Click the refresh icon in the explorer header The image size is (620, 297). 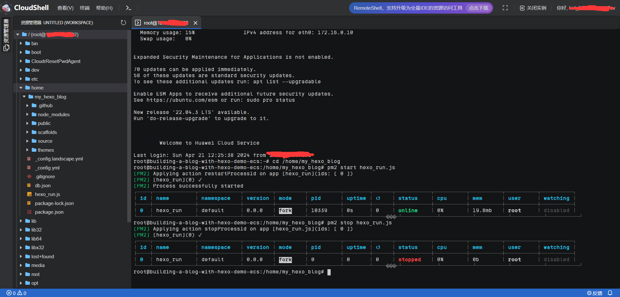[x=123, y=23]
